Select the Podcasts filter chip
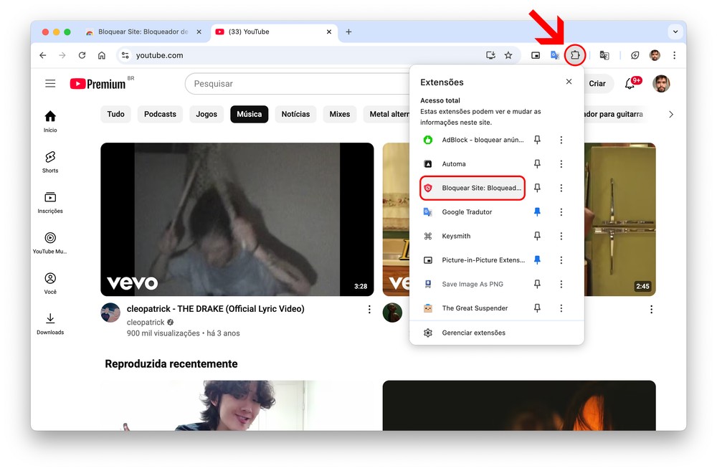Viewport: 717px width, 471px height. pos(160,114)
